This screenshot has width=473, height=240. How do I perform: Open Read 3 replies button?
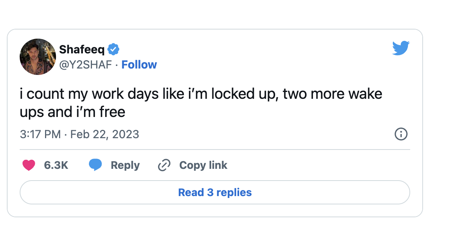tap(215, 192)
